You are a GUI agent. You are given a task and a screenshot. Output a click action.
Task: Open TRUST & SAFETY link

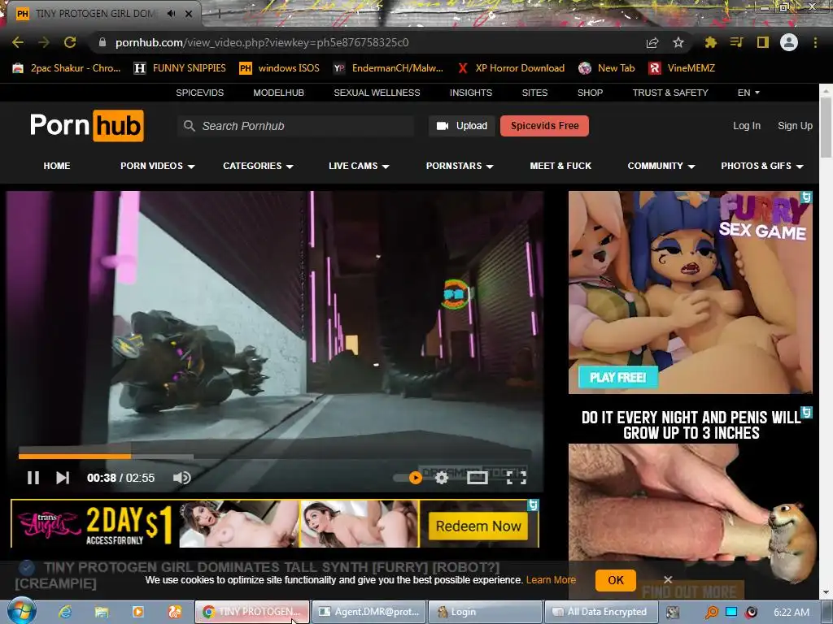[670, 93]
